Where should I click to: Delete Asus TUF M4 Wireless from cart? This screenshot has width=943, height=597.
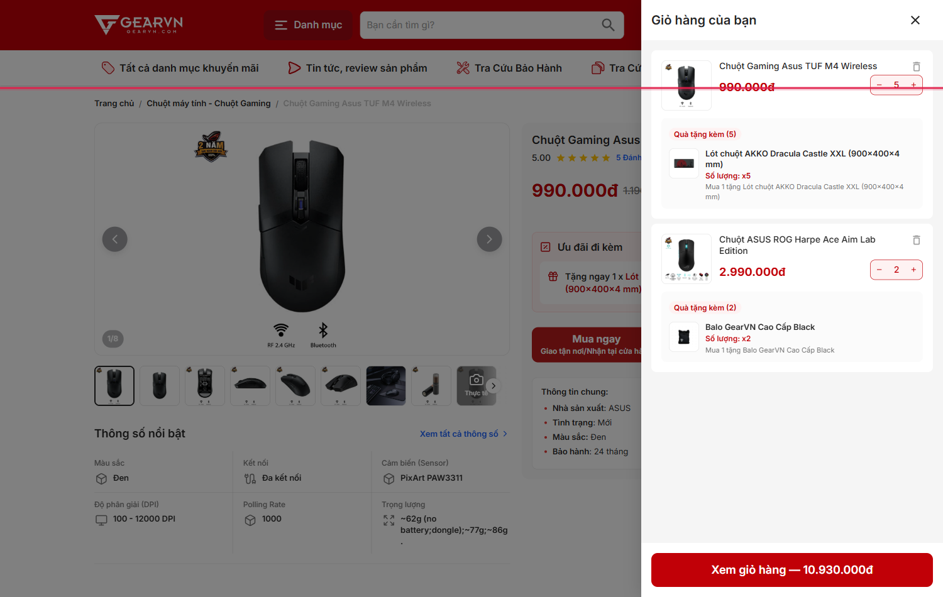(917, 67)
